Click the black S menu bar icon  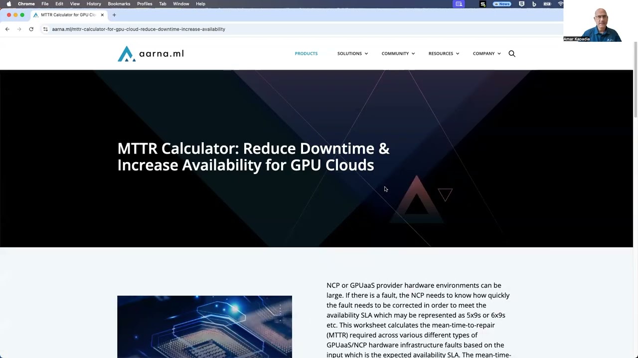(x=482, y=3)
